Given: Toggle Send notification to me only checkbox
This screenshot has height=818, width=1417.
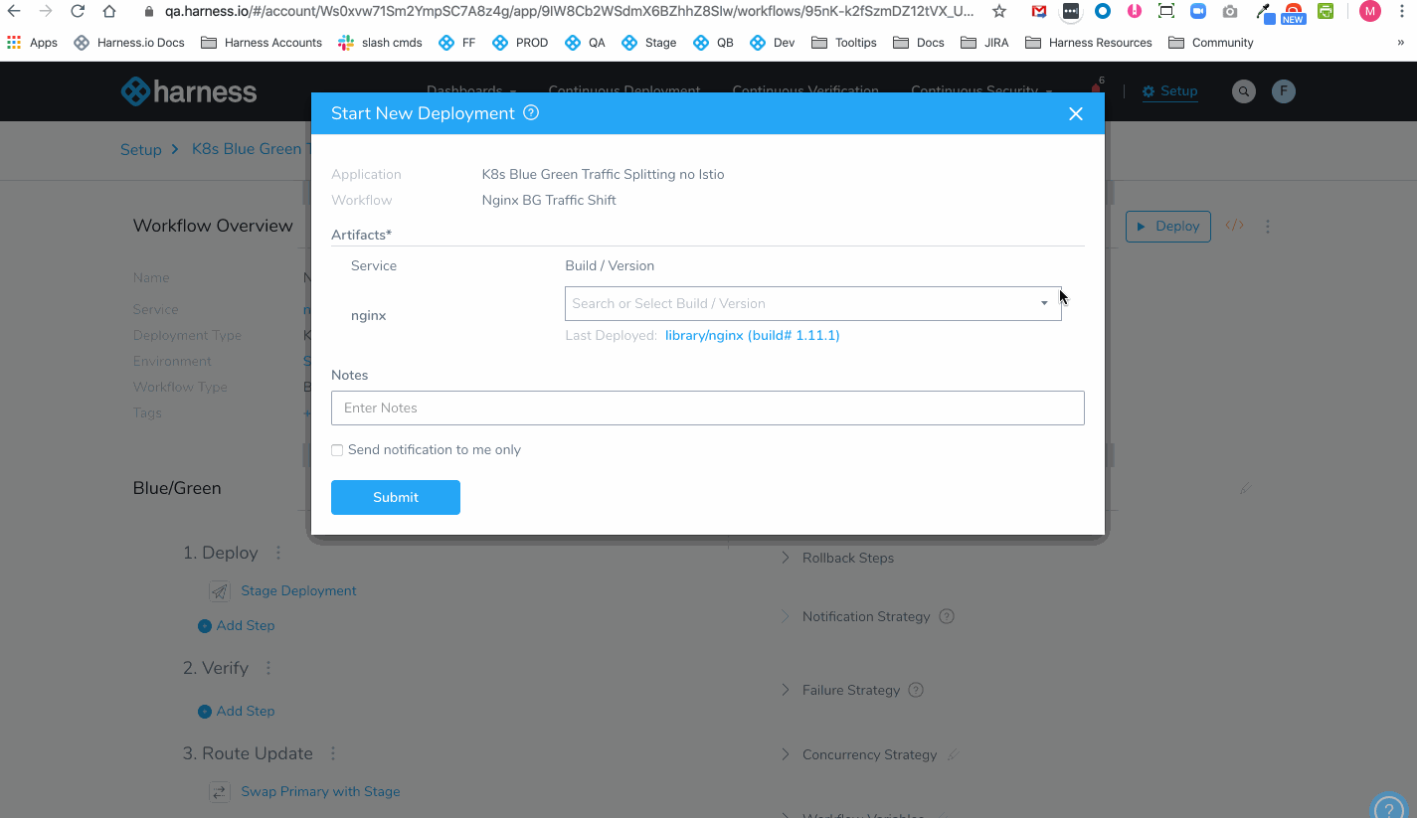Looking at the screenshot, I should point(337,450).
